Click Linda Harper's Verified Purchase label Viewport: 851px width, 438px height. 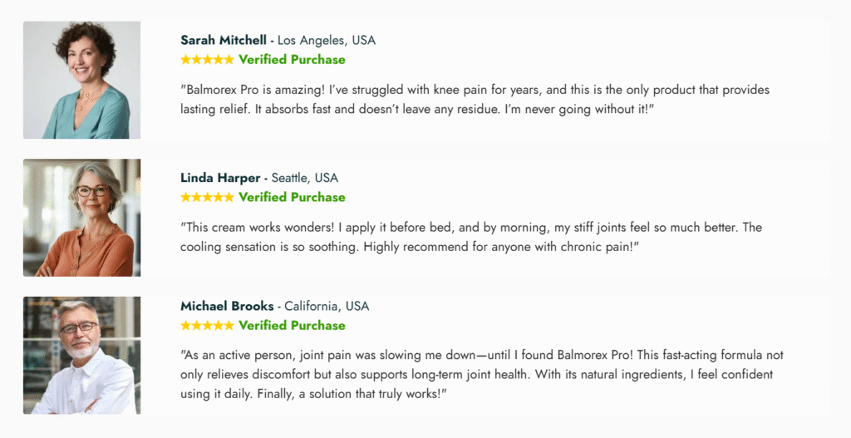(292, 197)
